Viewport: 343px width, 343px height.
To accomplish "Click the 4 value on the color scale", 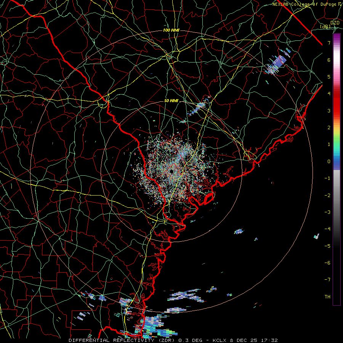I will [329, 94].
